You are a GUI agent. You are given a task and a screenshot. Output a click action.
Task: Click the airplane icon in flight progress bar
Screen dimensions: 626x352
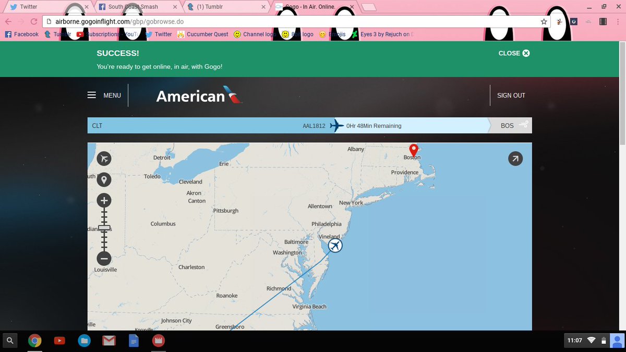(x=337, y=126)
